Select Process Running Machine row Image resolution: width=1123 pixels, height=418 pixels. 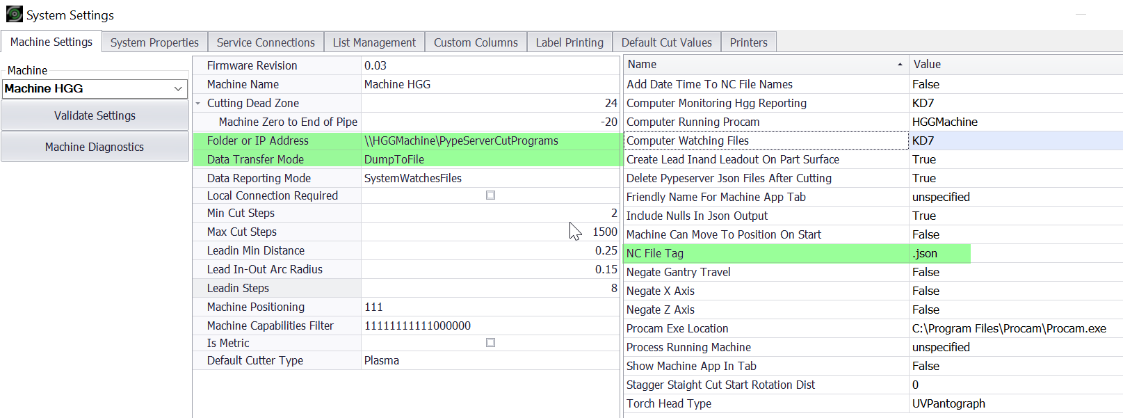873,347
